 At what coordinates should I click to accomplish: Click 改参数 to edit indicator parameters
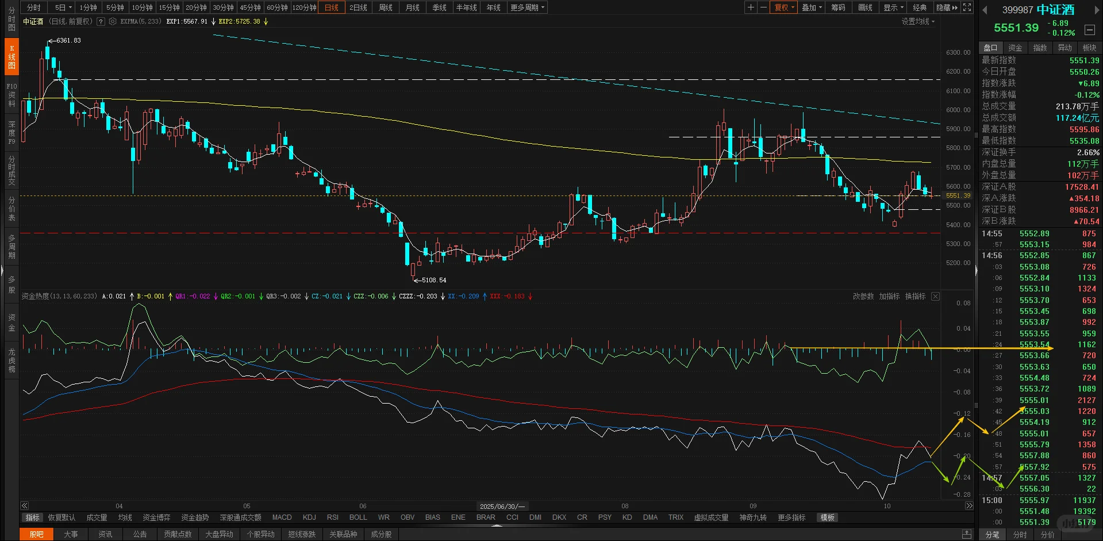863,296
